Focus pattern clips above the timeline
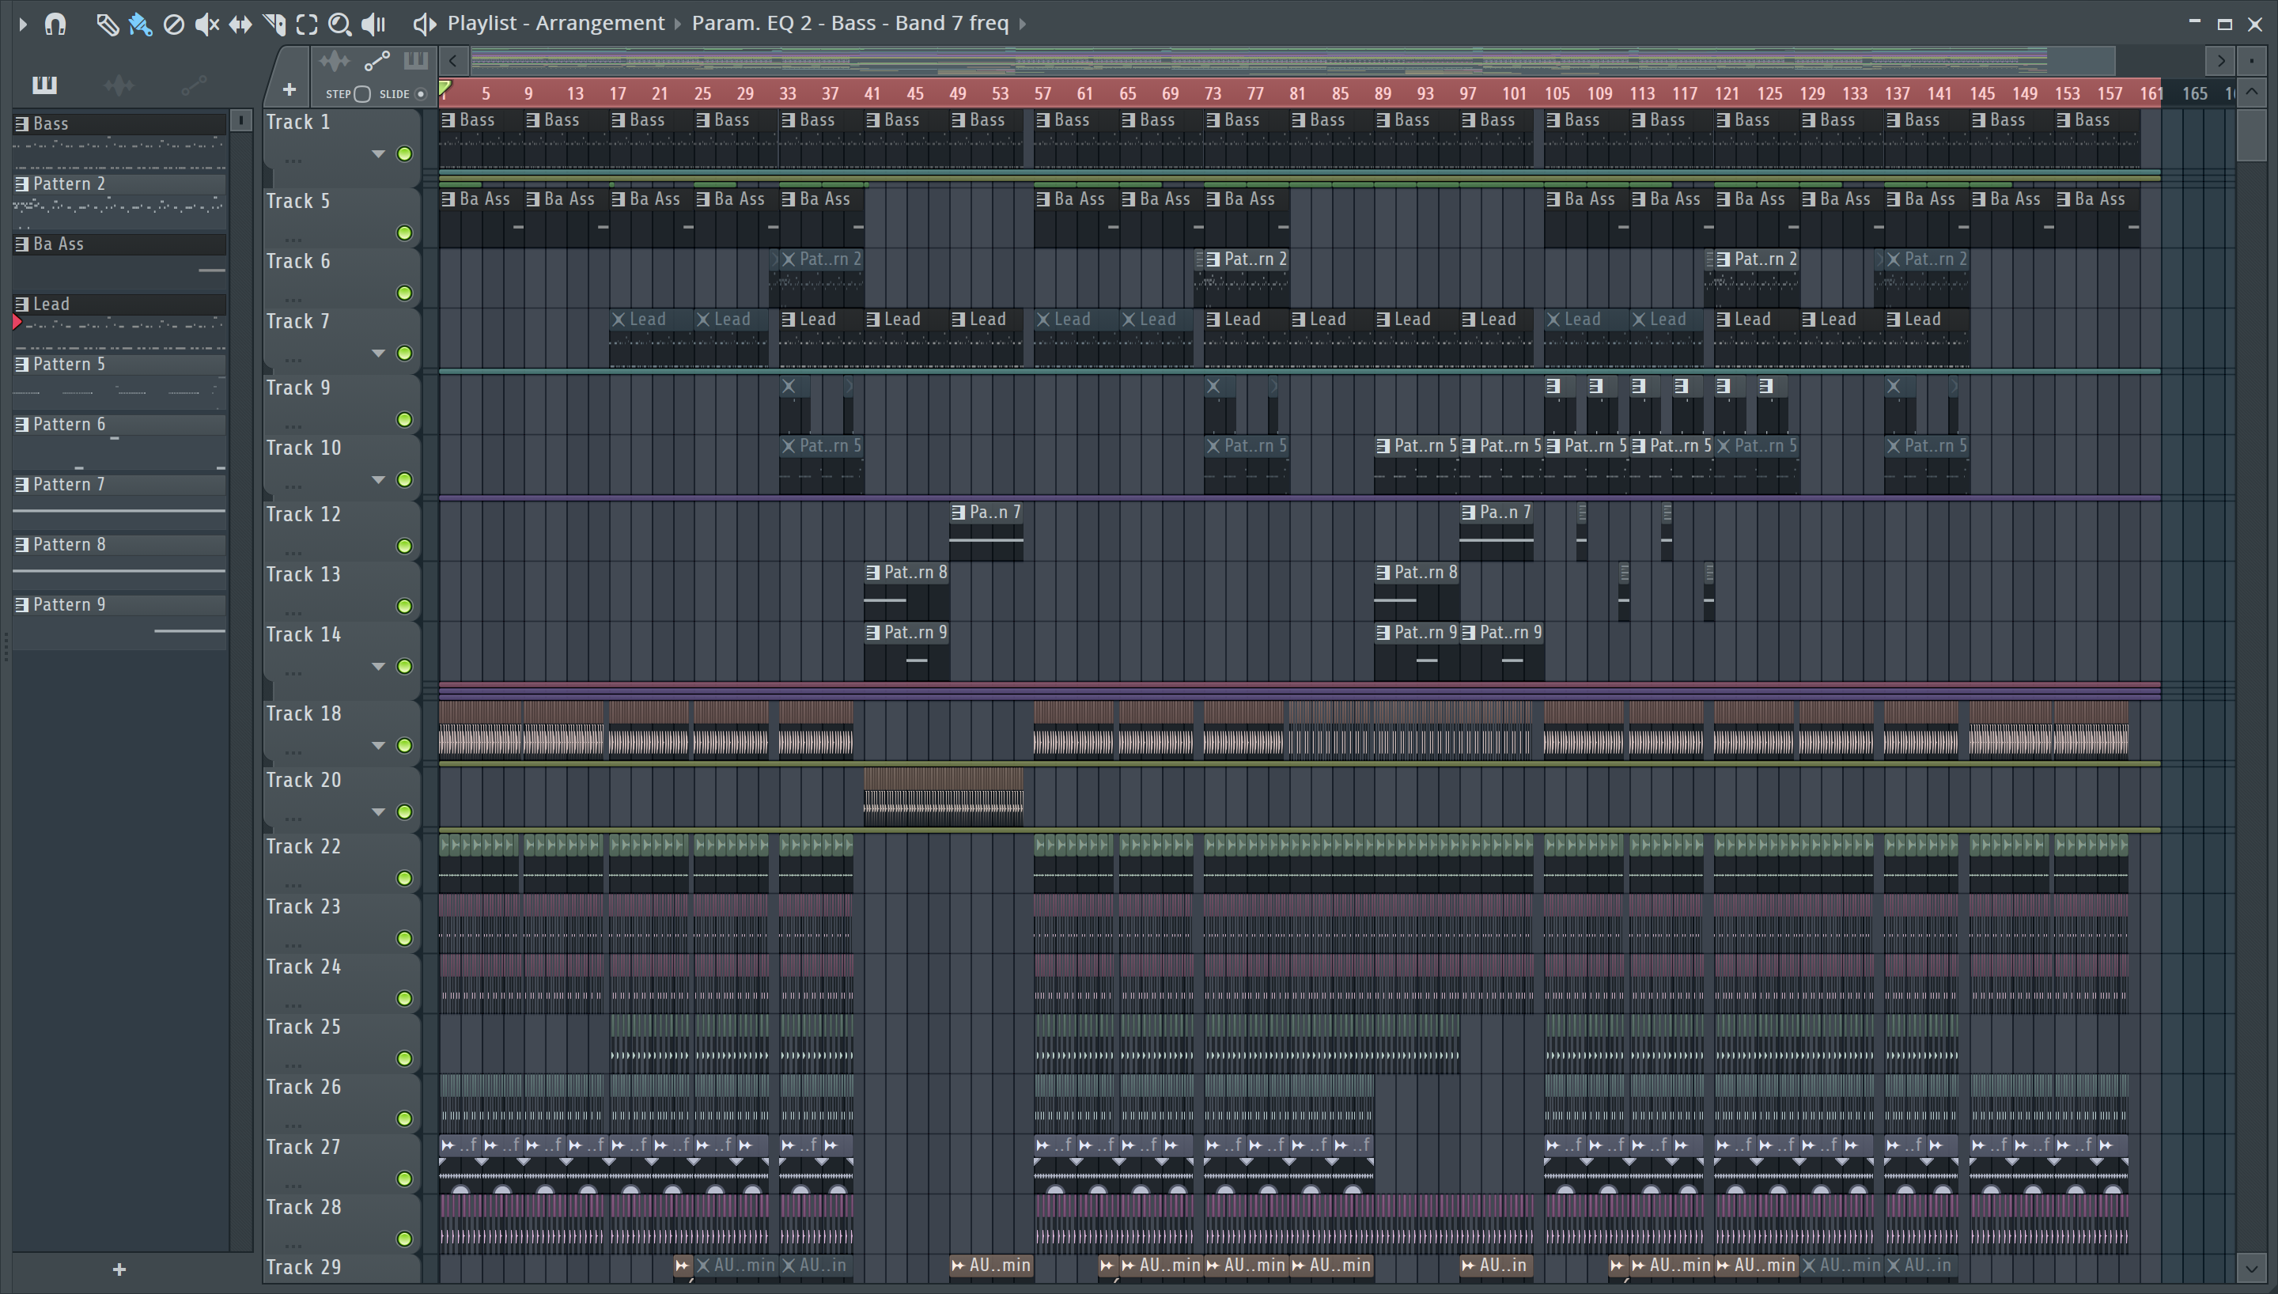The width and height of the screenshot is (2278, 1294). click(x=415, y=60)
